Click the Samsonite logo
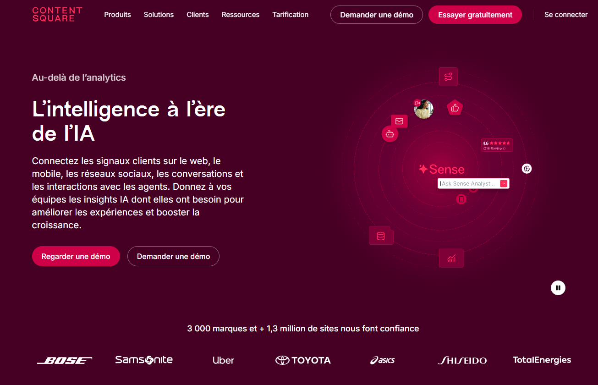This screenshot has height=385, width=598. coord(144,360)
